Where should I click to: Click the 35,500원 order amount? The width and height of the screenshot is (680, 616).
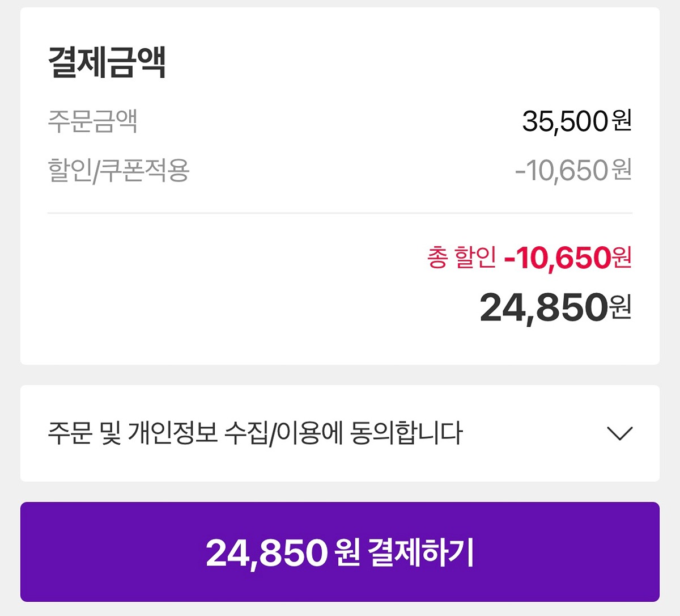(576, 121)
